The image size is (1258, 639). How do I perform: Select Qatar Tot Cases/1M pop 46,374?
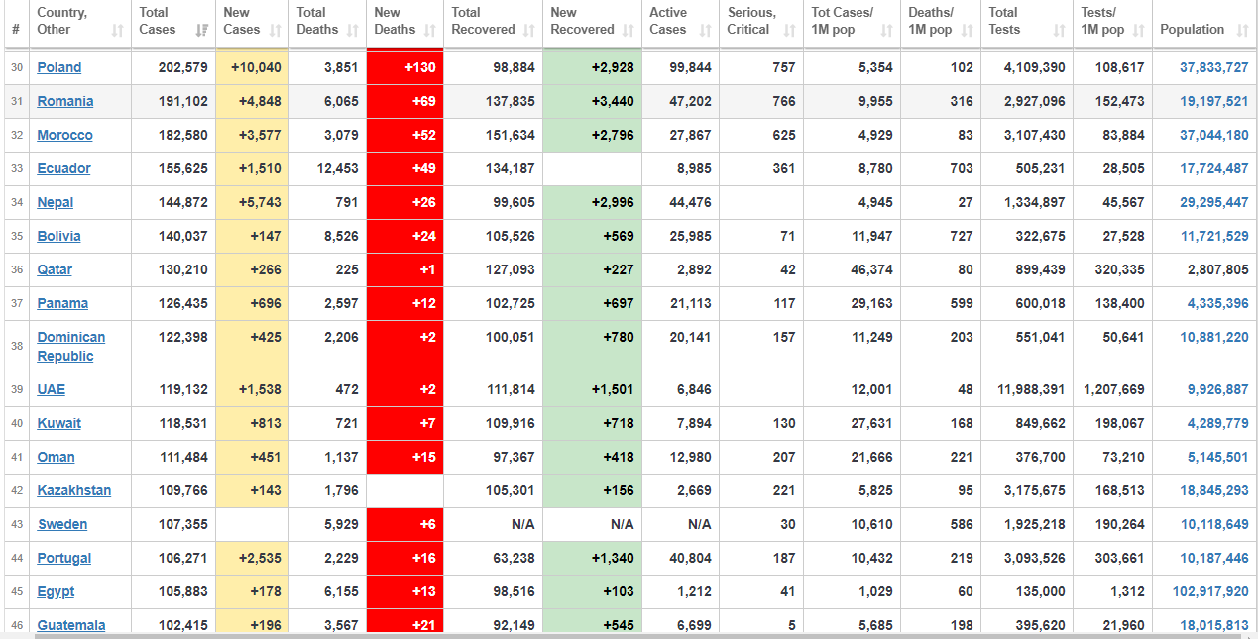pos(852,269)
